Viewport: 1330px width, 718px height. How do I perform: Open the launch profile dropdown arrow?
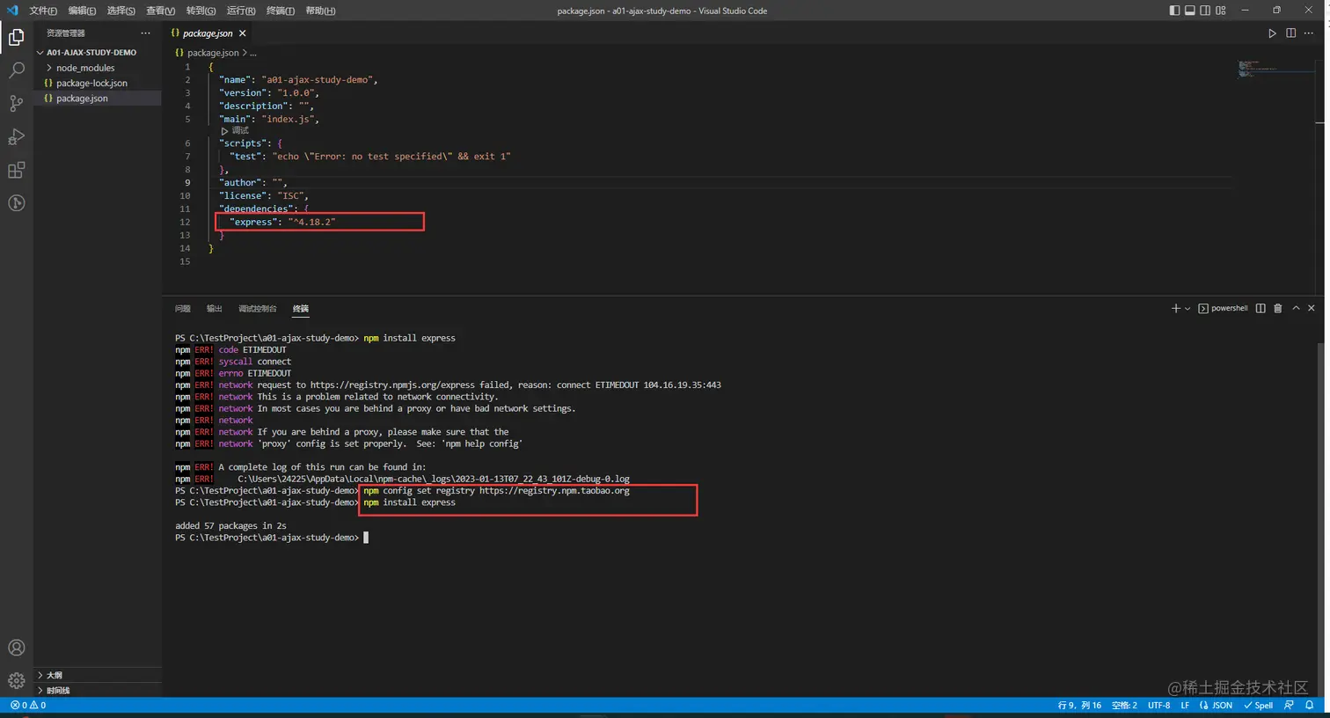(1187, 308)
